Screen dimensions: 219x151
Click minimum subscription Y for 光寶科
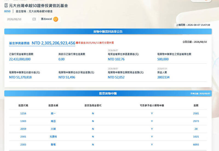152,137
